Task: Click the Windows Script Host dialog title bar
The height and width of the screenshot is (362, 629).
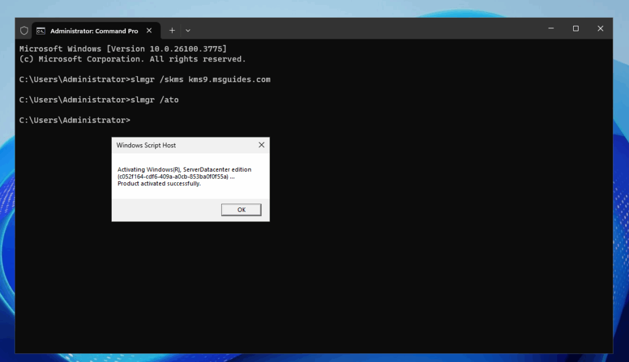Action: [178, 145]
